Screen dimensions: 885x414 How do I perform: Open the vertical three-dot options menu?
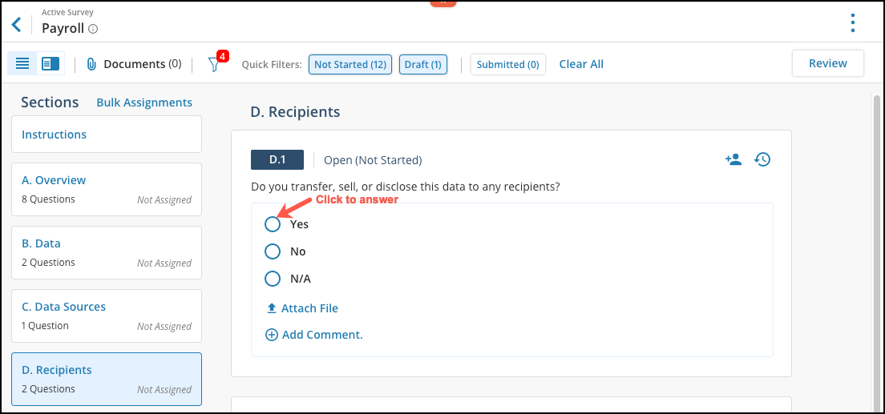click(852, 22)
